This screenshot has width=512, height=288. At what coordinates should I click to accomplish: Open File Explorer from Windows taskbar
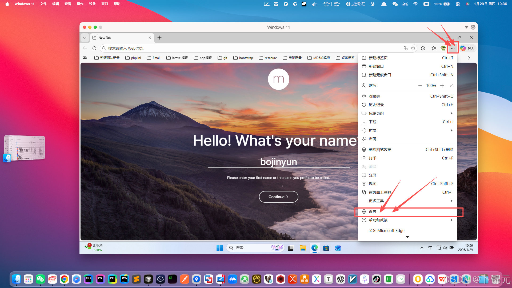pyautogui.click(x=302, y=248)
